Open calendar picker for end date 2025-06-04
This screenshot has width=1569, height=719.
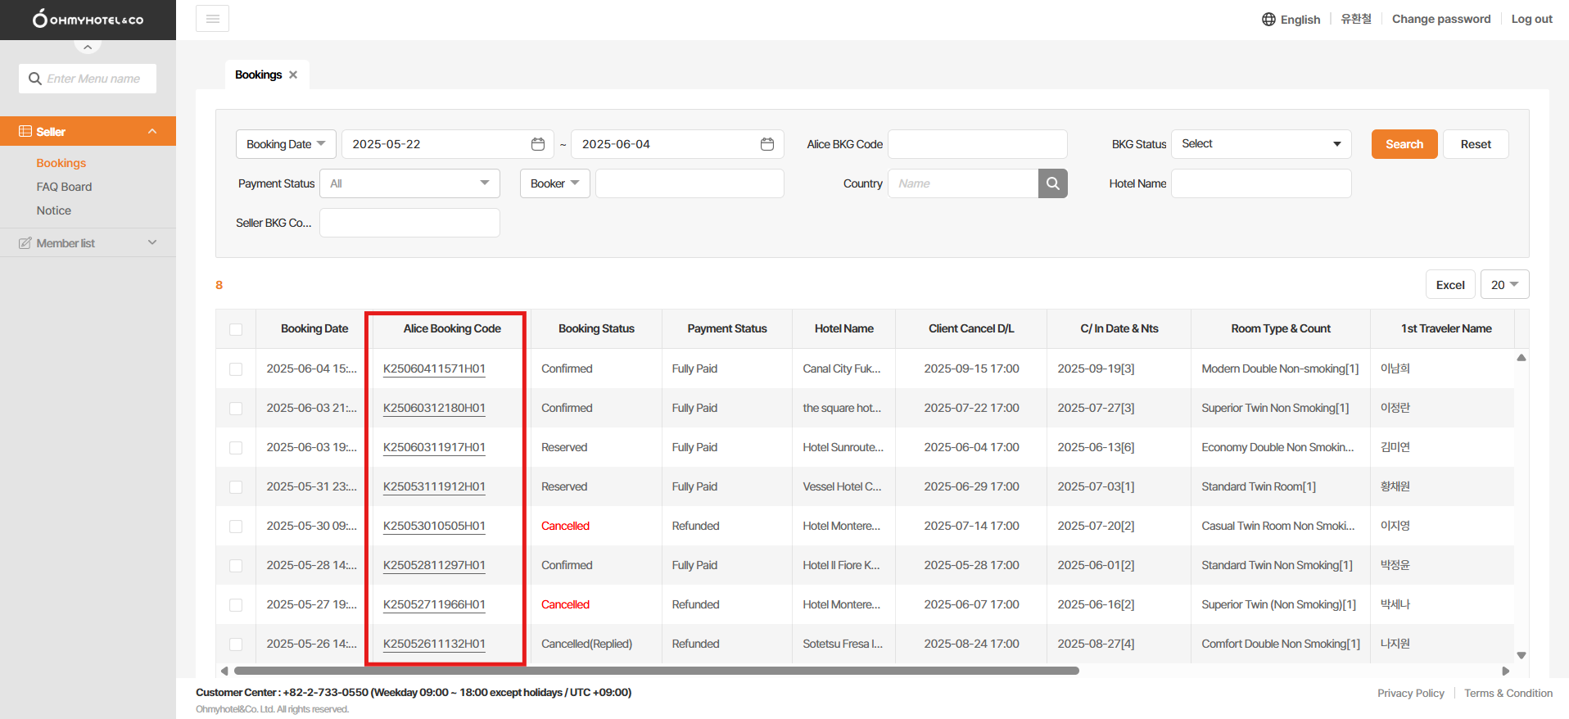[x=767, y=144]
